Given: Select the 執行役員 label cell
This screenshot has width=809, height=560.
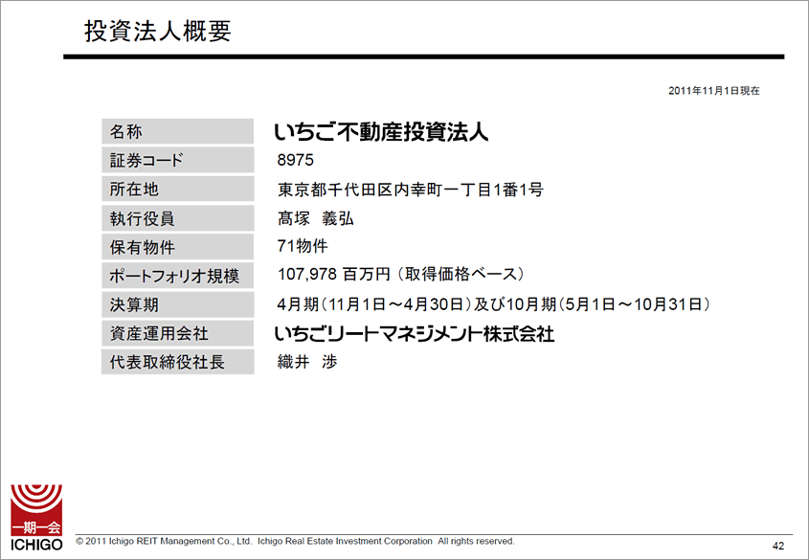Looking at the screenshot, I should [177, 218].
